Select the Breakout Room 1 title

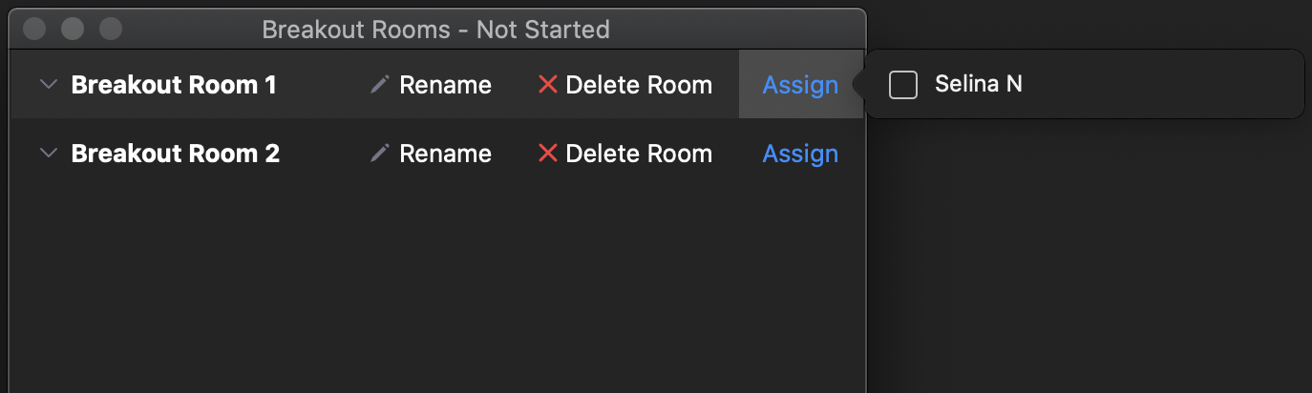[174, 85]
